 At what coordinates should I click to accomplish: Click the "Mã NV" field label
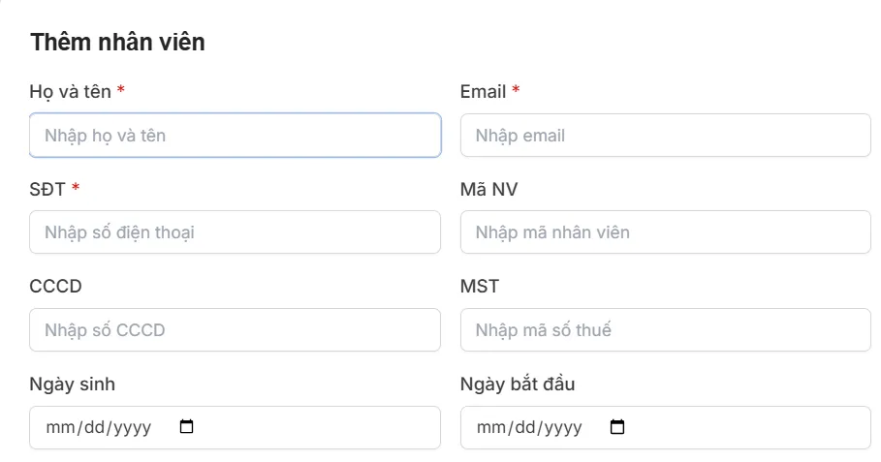click(x=488, y=189)
